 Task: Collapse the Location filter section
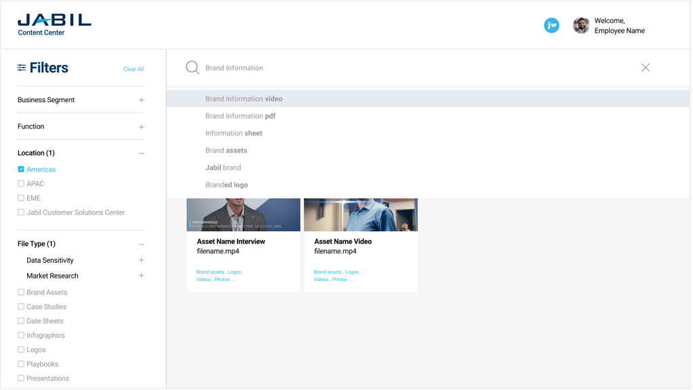tap(141, 153)
